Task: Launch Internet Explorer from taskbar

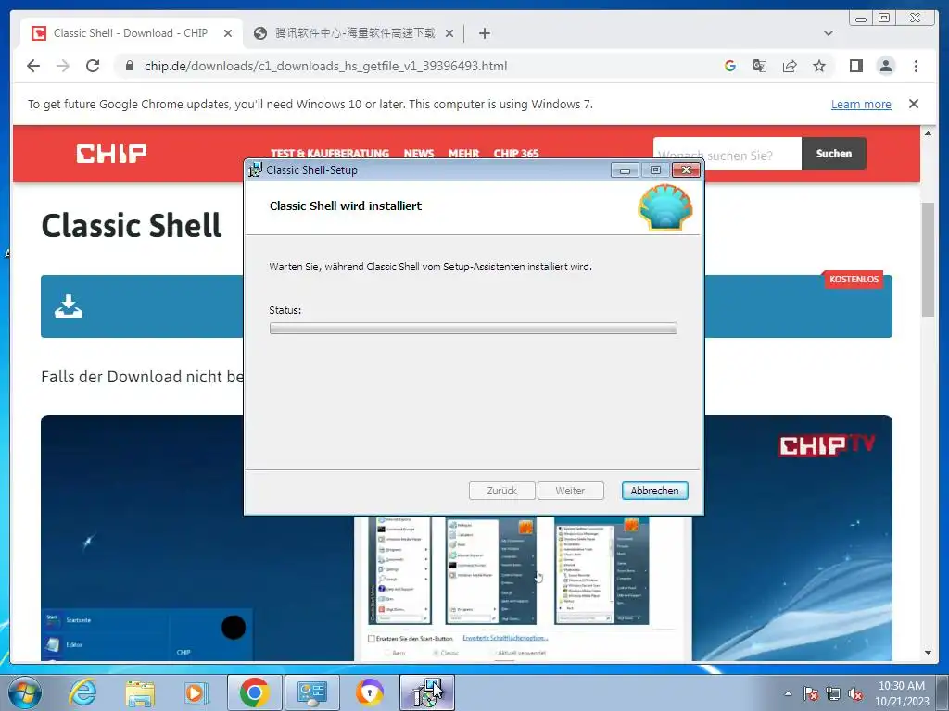Action: pos(82,692)
